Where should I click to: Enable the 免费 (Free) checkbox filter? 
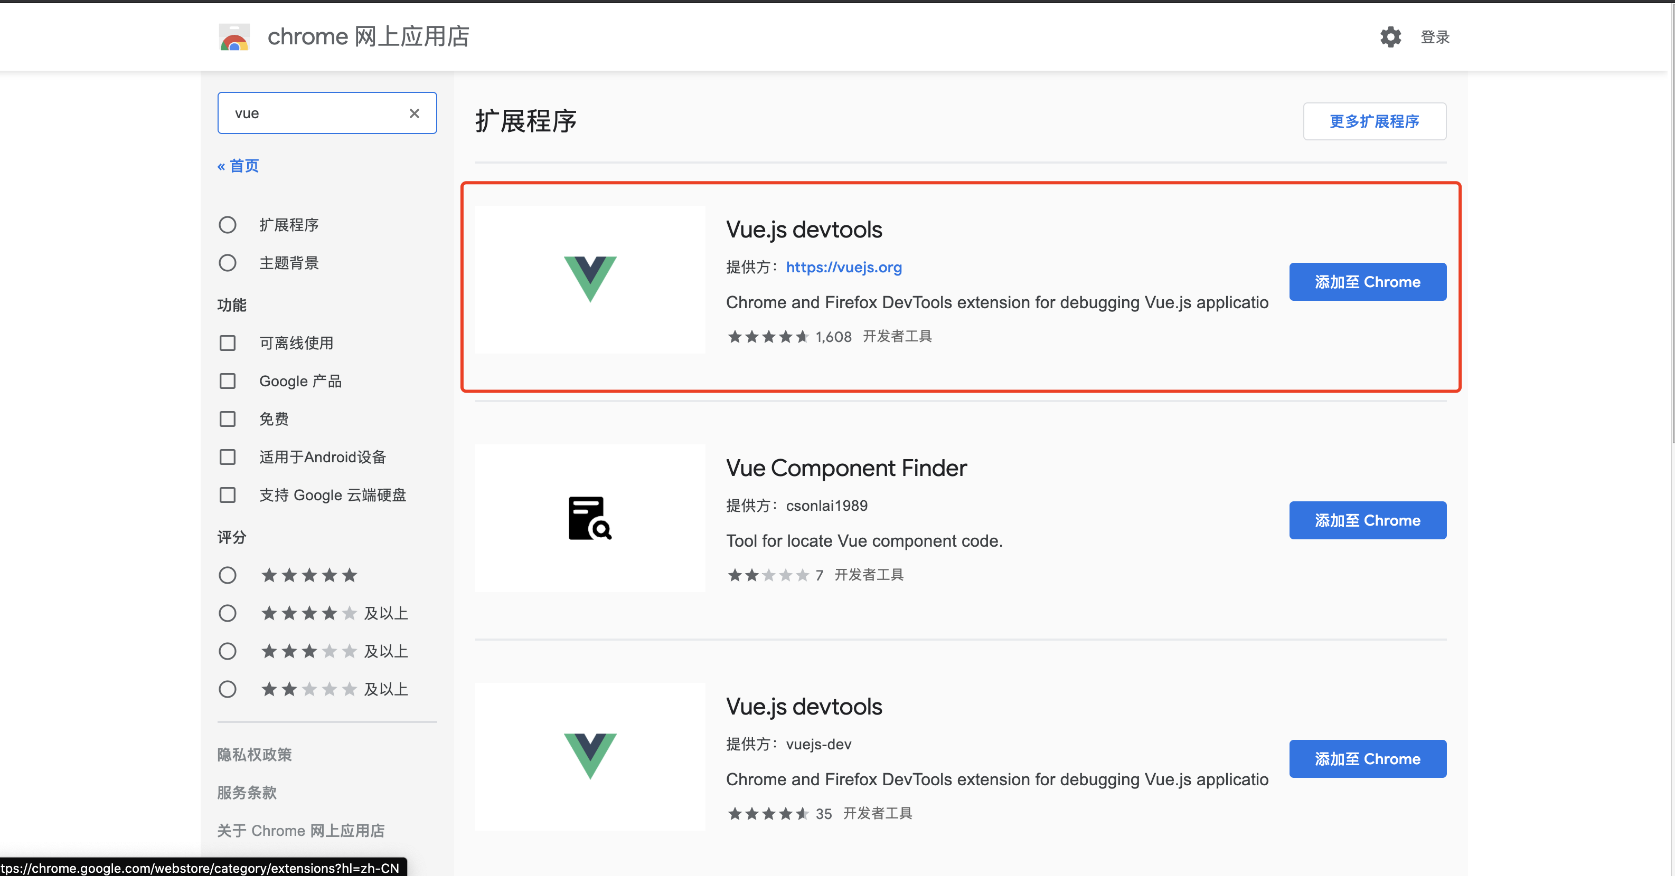click(229, 418)
